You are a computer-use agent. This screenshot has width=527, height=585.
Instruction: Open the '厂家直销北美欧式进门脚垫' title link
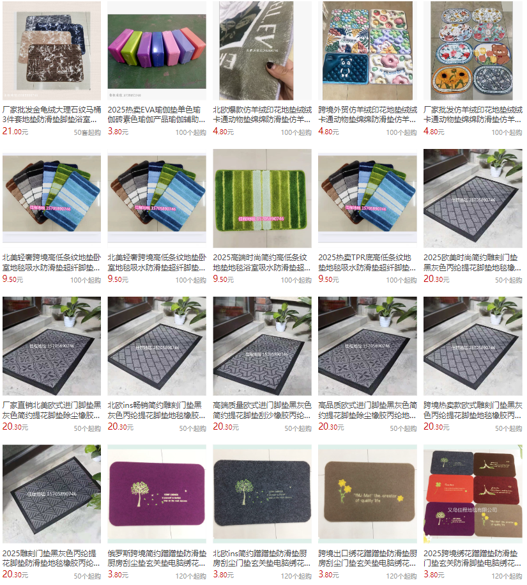coord(52,410)
